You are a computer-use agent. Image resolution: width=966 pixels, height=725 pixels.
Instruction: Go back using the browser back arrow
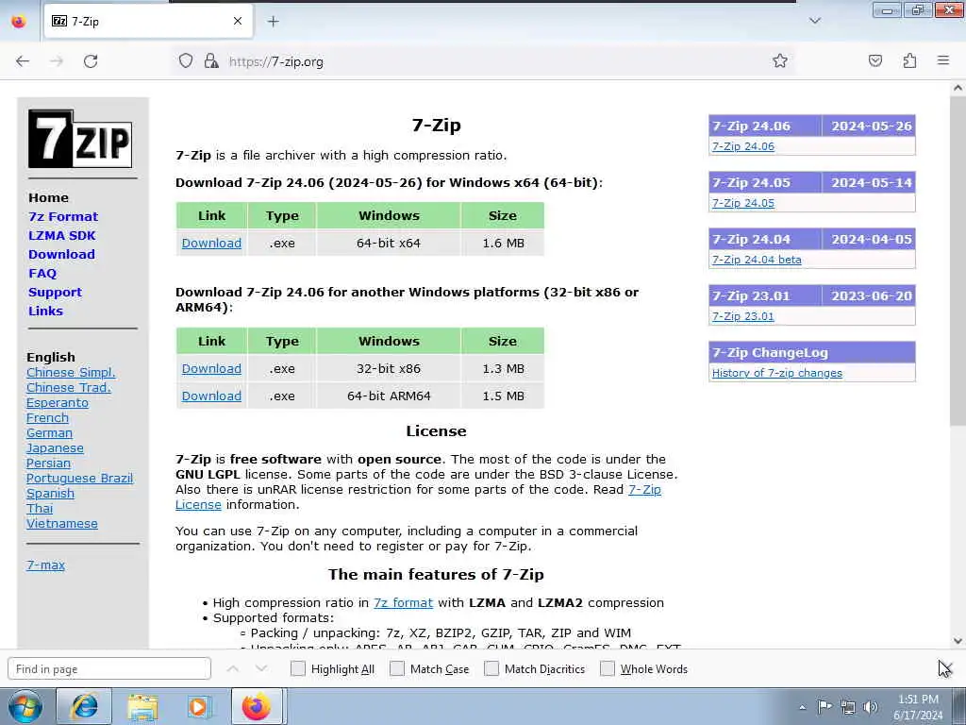tap(23, 61)
